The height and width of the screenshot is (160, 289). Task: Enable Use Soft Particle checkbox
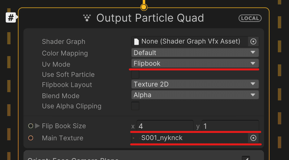pos(135,74)
